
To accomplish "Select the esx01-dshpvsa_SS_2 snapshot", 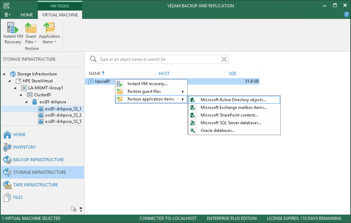I will click(63, 115).
